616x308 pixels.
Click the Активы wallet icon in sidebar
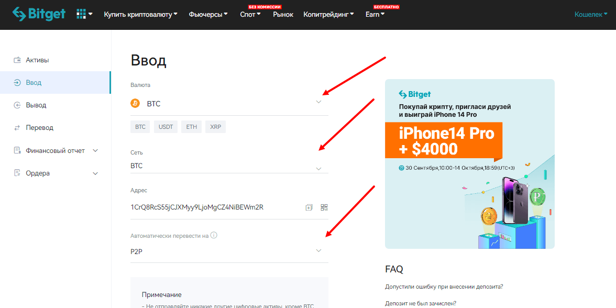(17, 60)
